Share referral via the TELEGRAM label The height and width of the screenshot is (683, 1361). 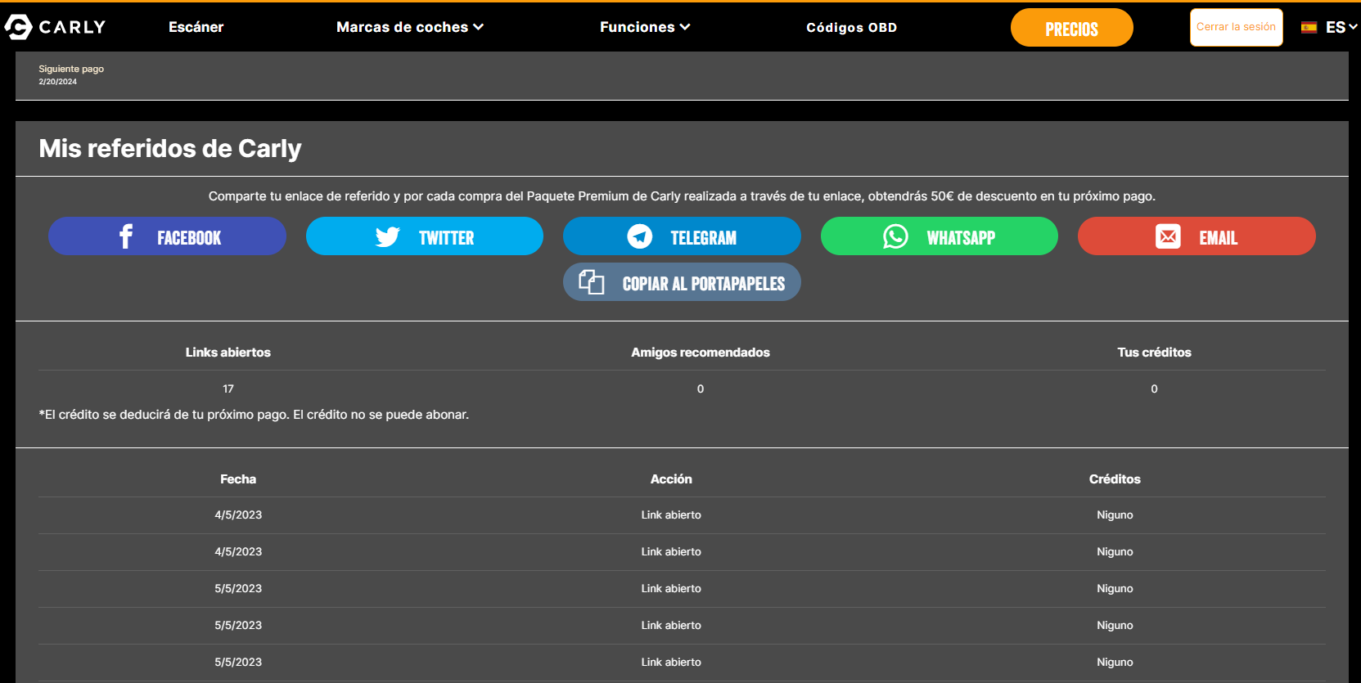click(703, 238)
